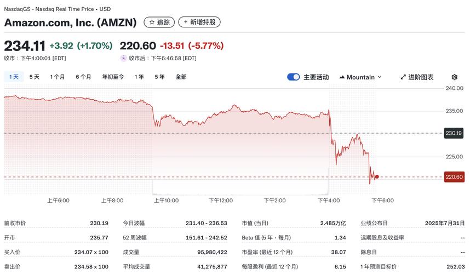Click the 业绩公布日 date value

(x=445, y=224)
